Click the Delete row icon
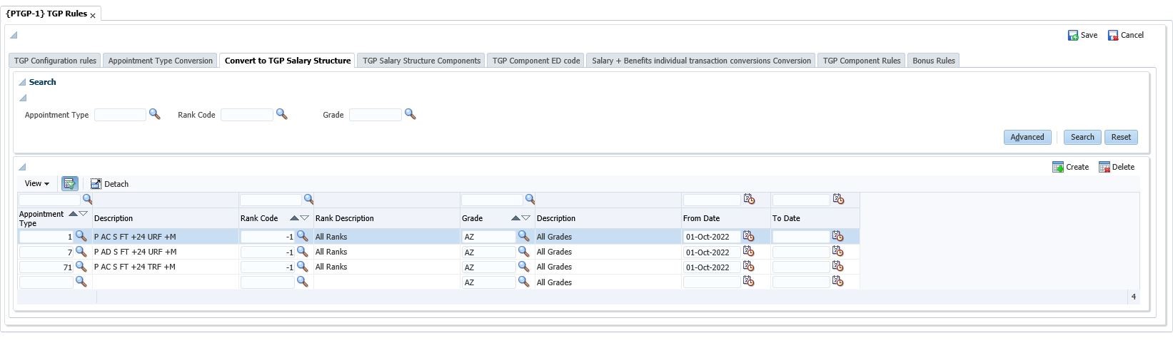The width and height of the screenshot is (1173, 343). pos(1104,167)
